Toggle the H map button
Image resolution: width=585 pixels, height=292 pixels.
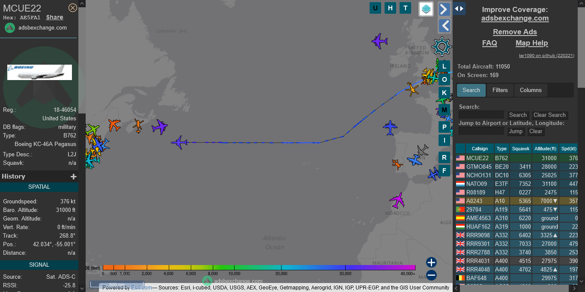point(390,8)
